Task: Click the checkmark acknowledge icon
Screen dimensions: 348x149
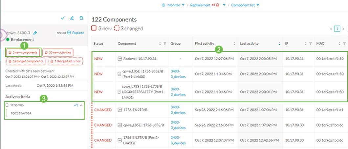Action: [x=63, y=18]
